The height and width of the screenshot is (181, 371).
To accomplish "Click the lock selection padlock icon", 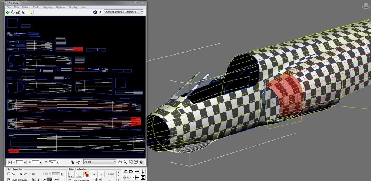I will [x=73, y=162].
